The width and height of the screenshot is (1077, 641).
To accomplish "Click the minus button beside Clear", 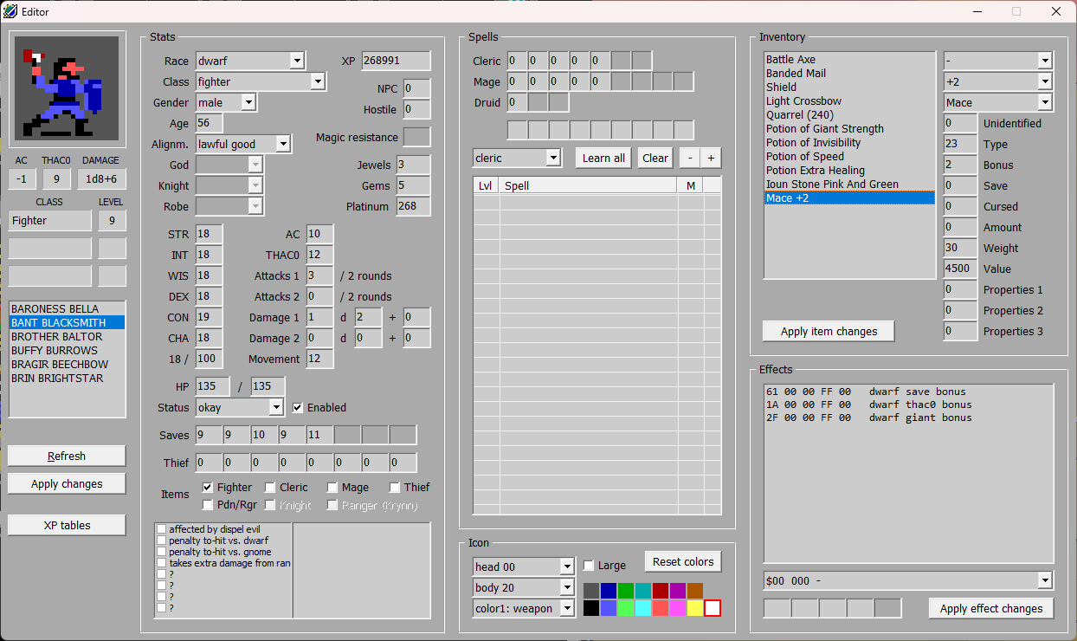I will (x=690, y=159).
